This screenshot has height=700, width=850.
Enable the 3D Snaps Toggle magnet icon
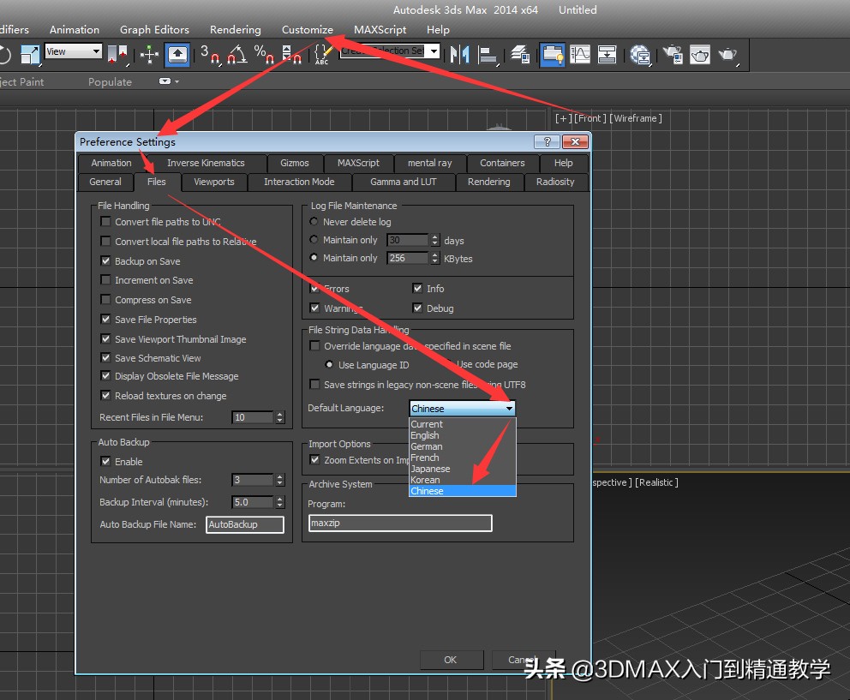214,55
